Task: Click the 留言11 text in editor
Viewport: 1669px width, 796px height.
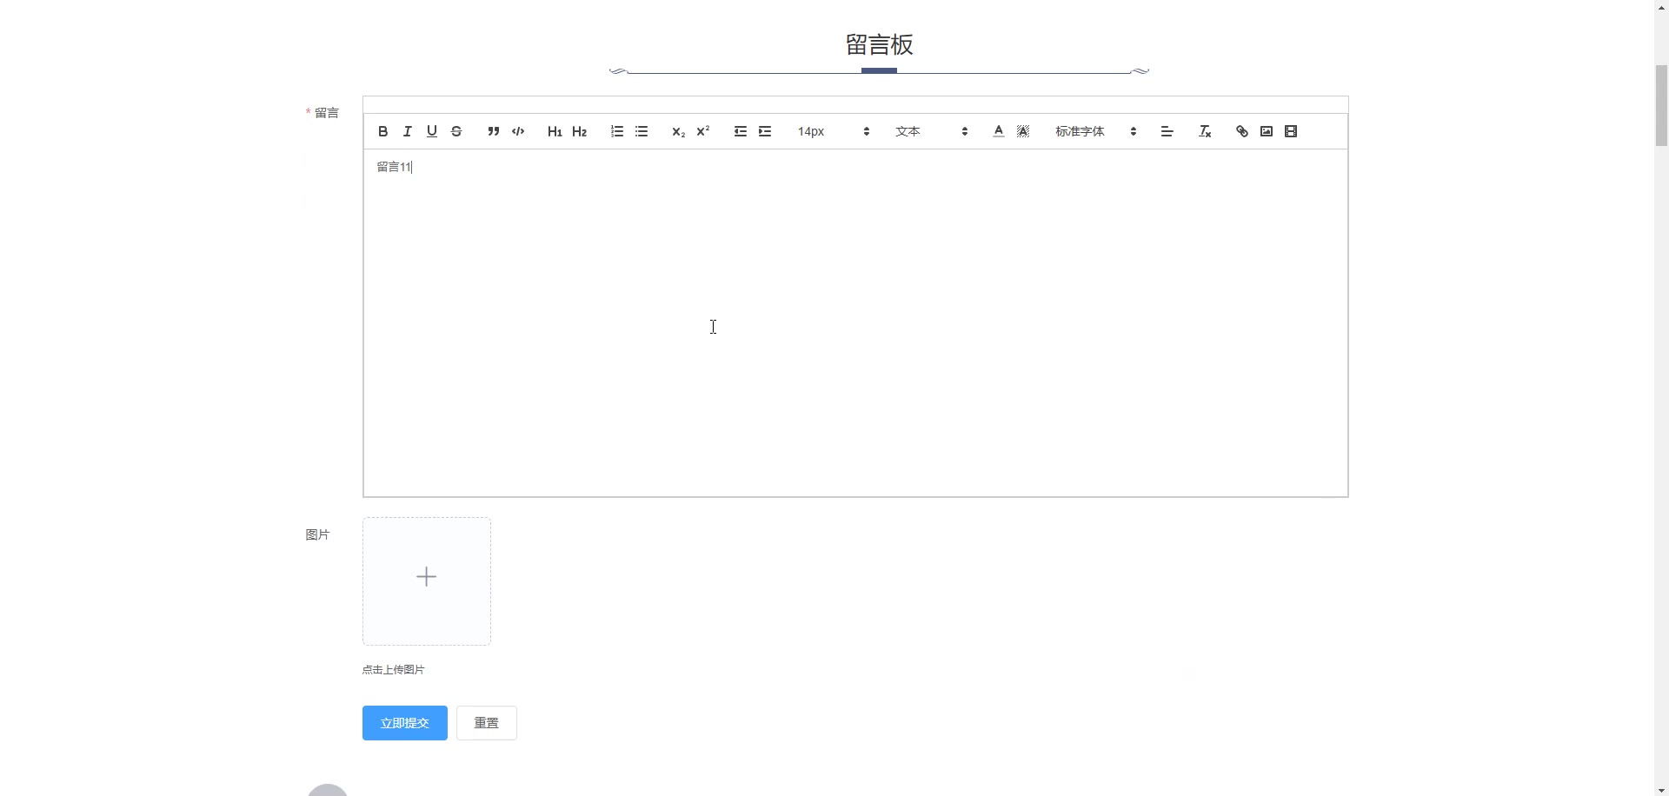Action: click(x=394, y=167)
